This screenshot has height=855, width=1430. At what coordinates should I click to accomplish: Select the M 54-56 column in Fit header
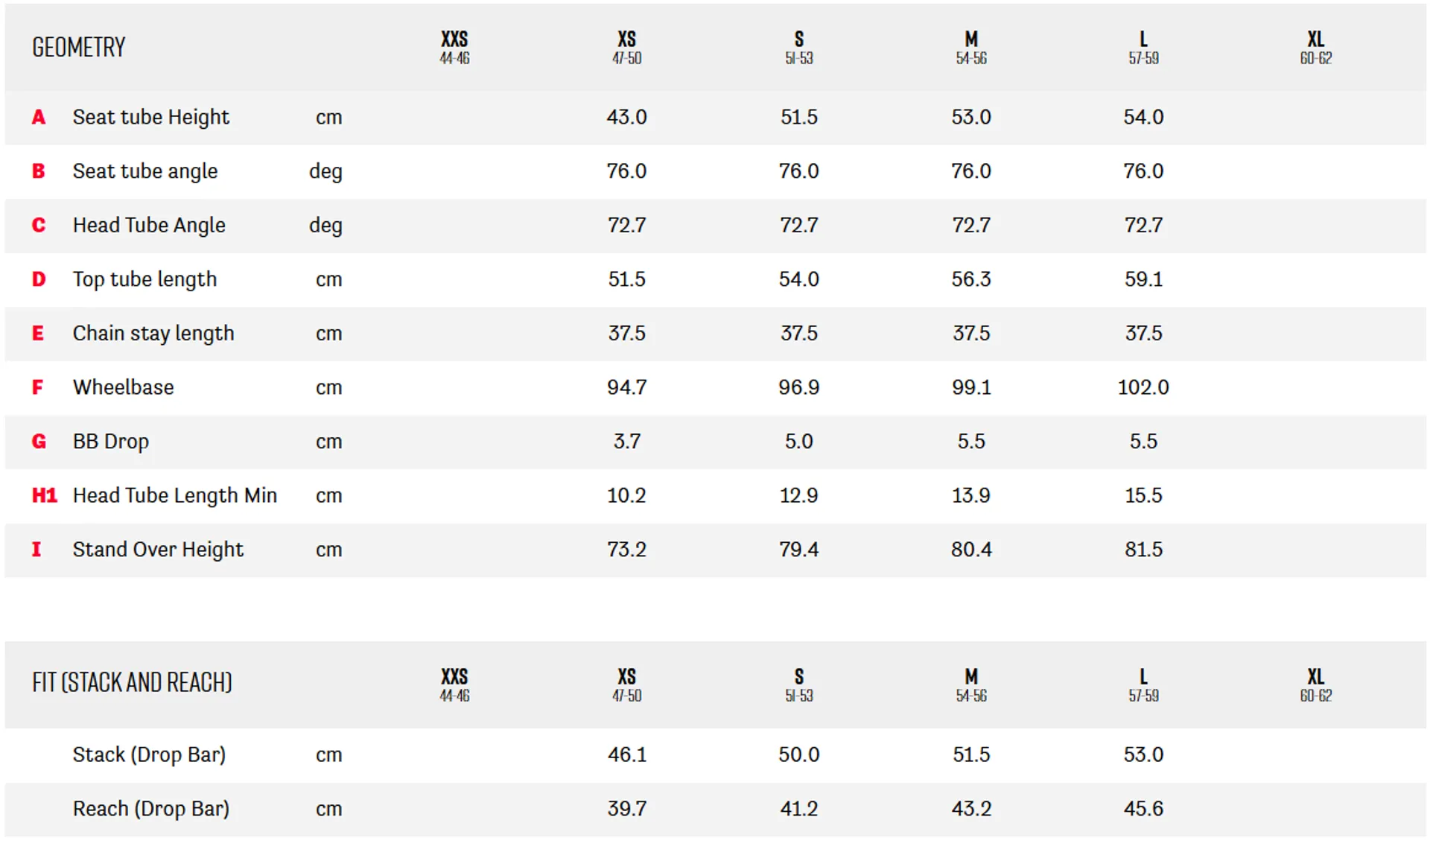point(971,685)
